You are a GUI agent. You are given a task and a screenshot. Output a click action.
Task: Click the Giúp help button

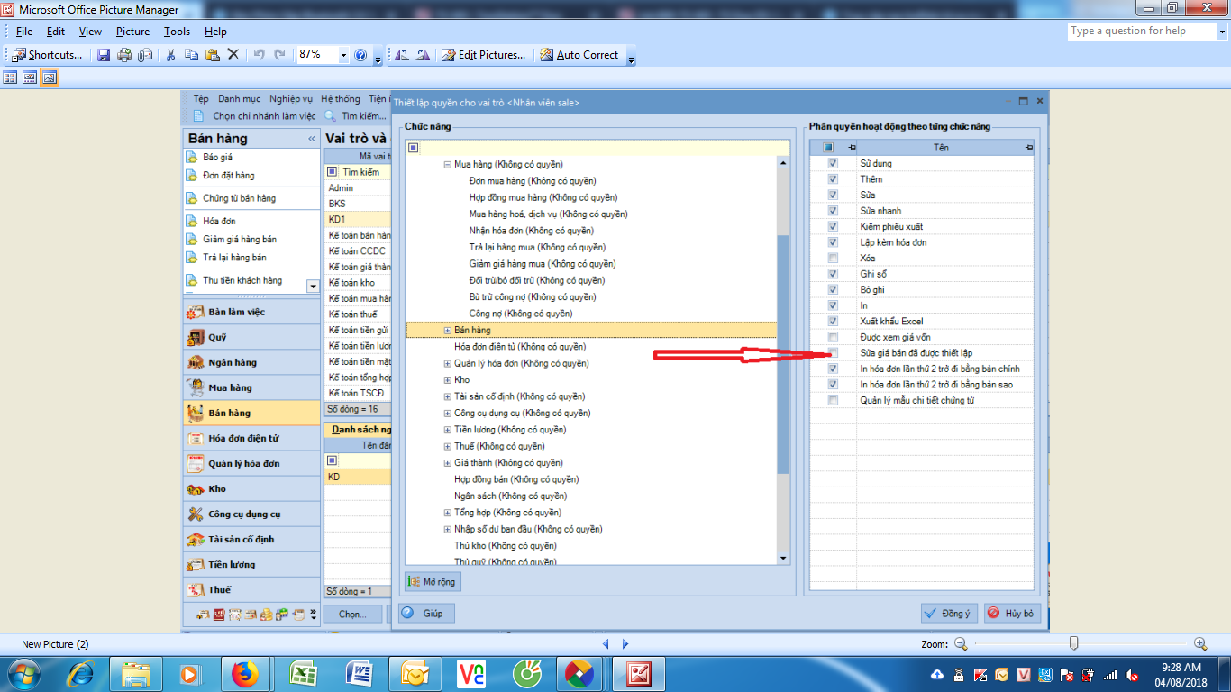(426, 614)
